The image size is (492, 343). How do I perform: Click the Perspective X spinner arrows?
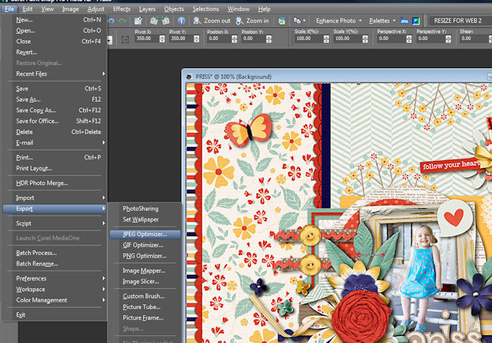coord(408,39)
